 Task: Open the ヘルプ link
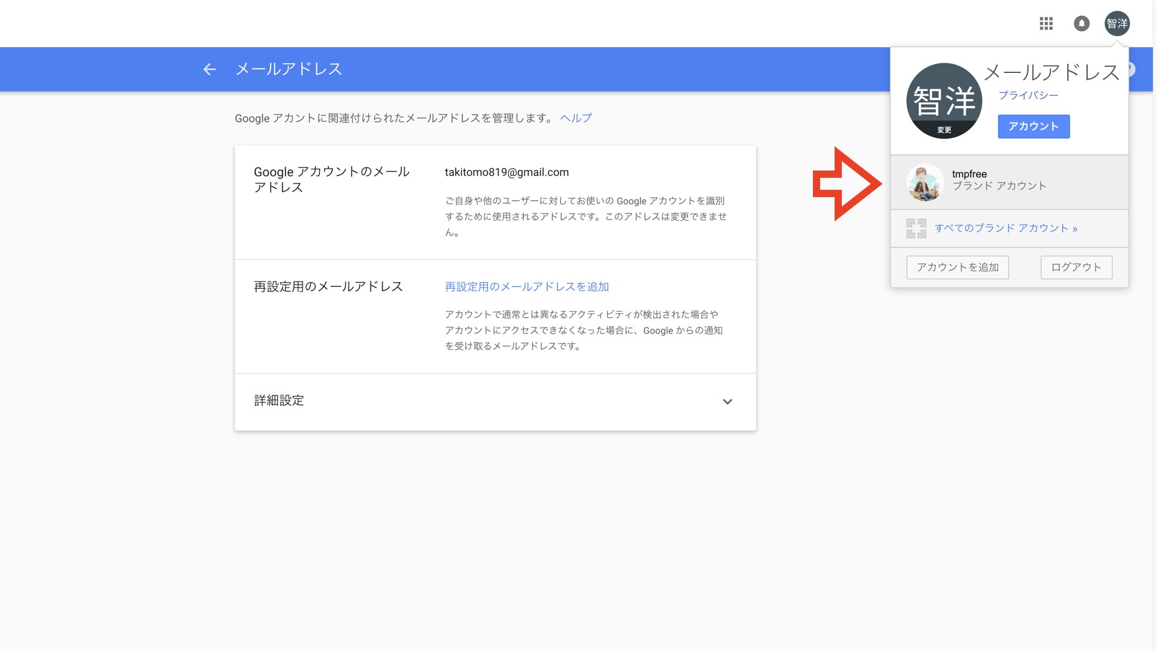tap(575, 118)
